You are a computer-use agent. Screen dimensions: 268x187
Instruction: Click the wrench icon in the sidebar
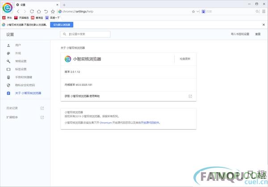(x=8, y=61)
